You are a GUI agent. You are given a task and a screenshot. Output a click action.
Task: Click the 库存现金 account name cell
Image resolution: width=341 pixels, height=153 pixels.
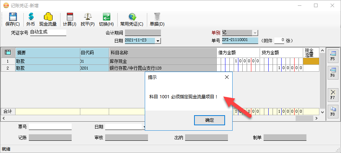(163, 61)
